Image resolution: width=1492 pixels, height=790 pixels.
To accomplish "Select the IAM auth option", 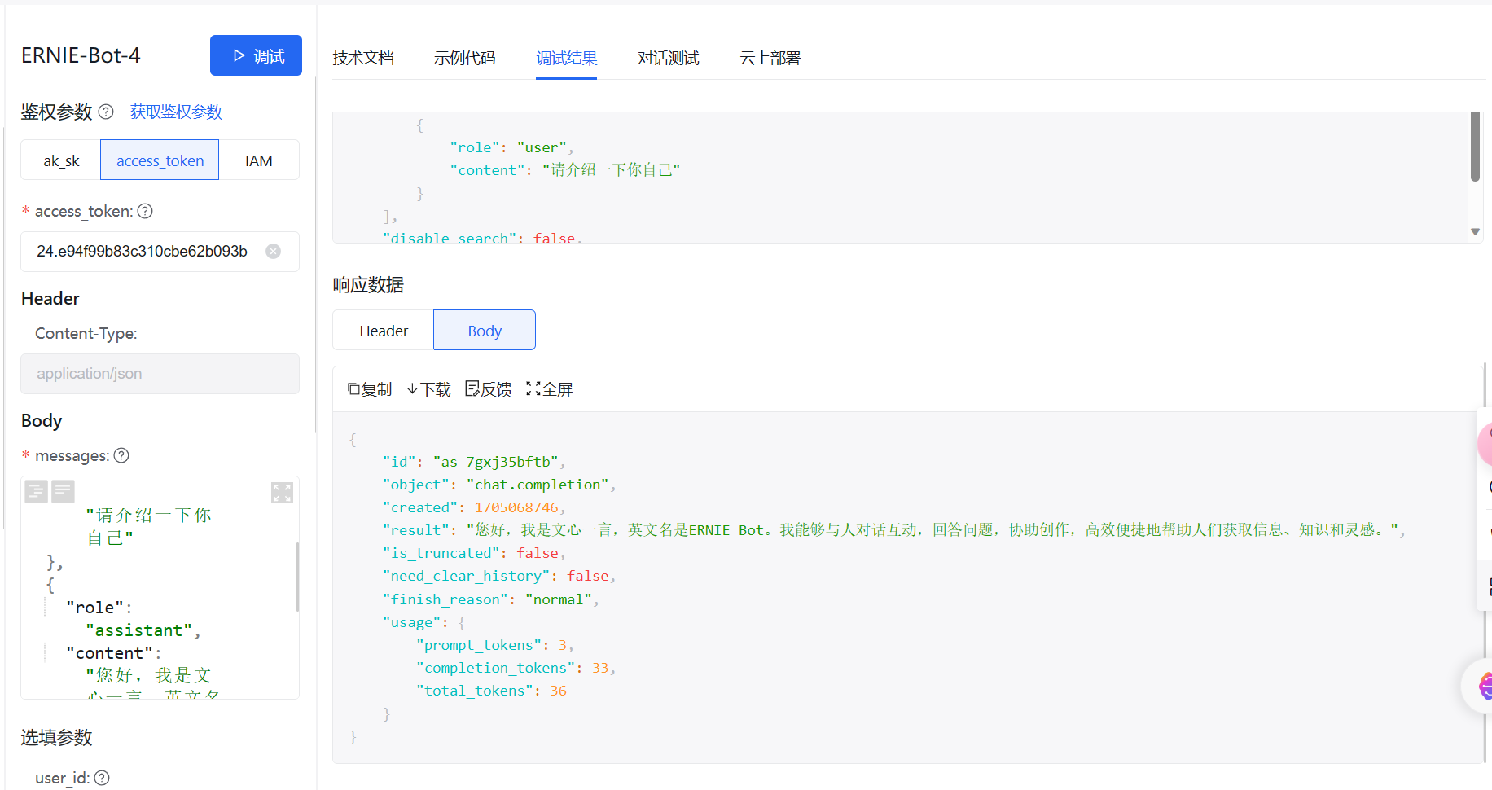I will tap(259, 160).
